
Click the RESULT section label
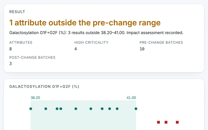[17, 12]
